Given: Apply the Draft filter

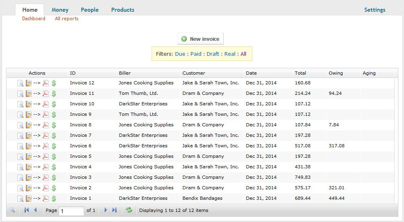Looking at the screenshot, I should click(x=213, y=54).
